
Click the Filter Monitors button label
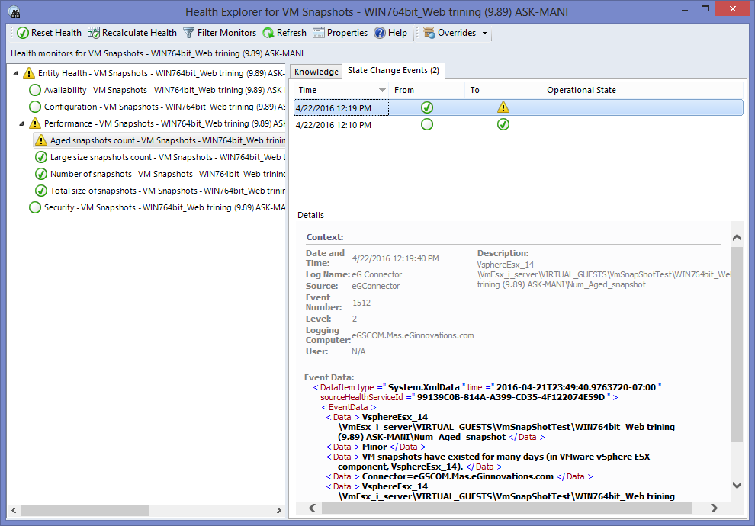tap(226, 33)
